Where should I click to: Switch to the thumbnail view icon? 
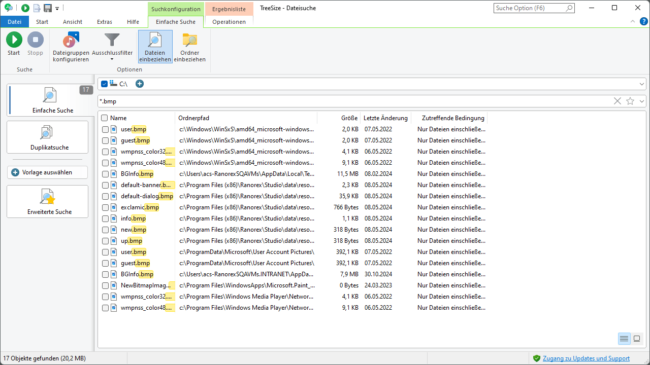[x=637, y=339]
